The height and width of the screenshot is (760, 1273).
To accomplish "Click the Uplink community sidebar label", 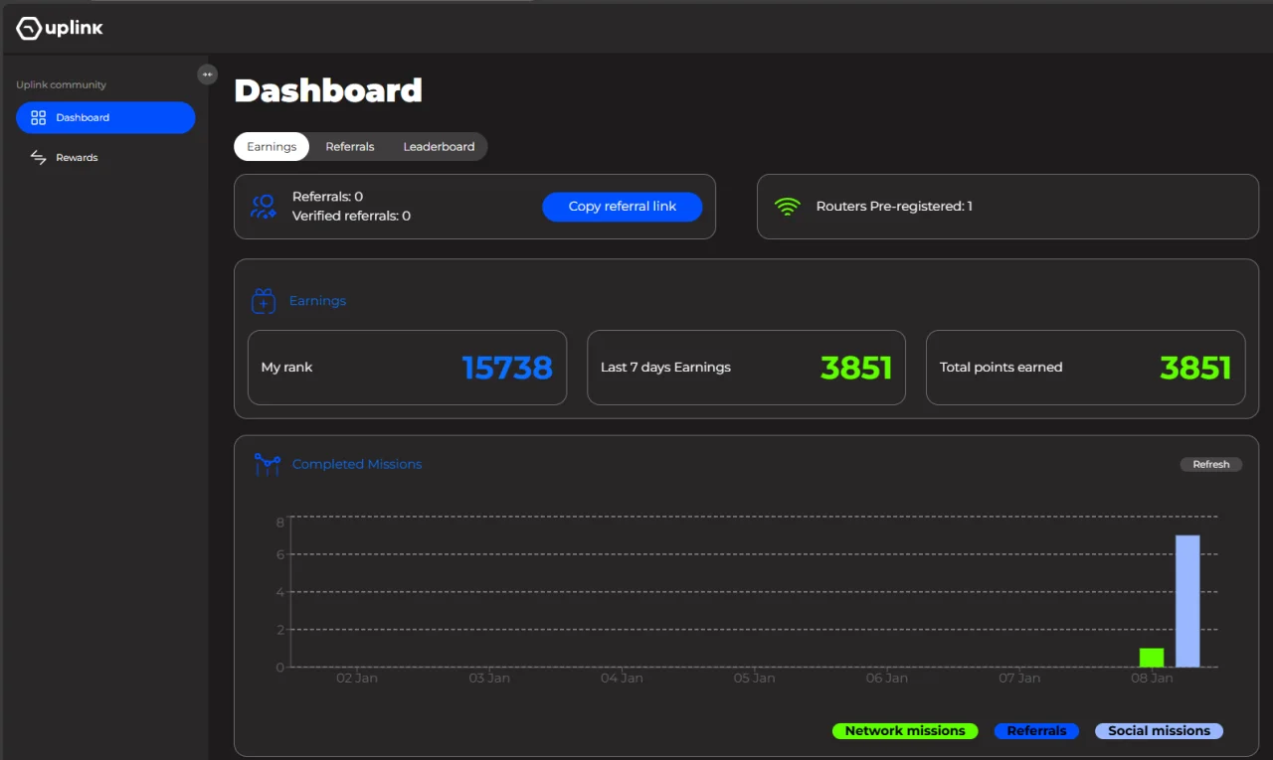I will [x=61, y=84].
